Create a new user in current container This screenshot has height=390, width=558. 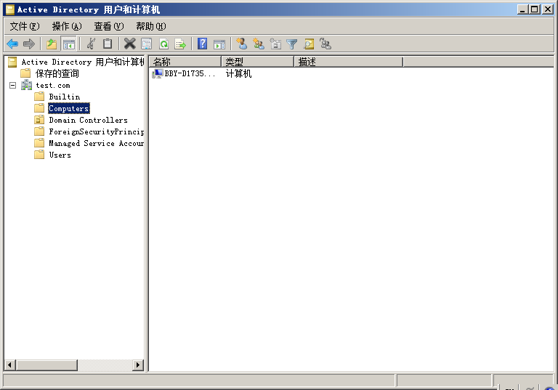(242, 44)
